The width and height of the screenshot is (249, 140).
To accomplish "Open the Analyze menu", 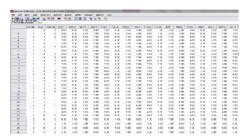I will 57,15.
